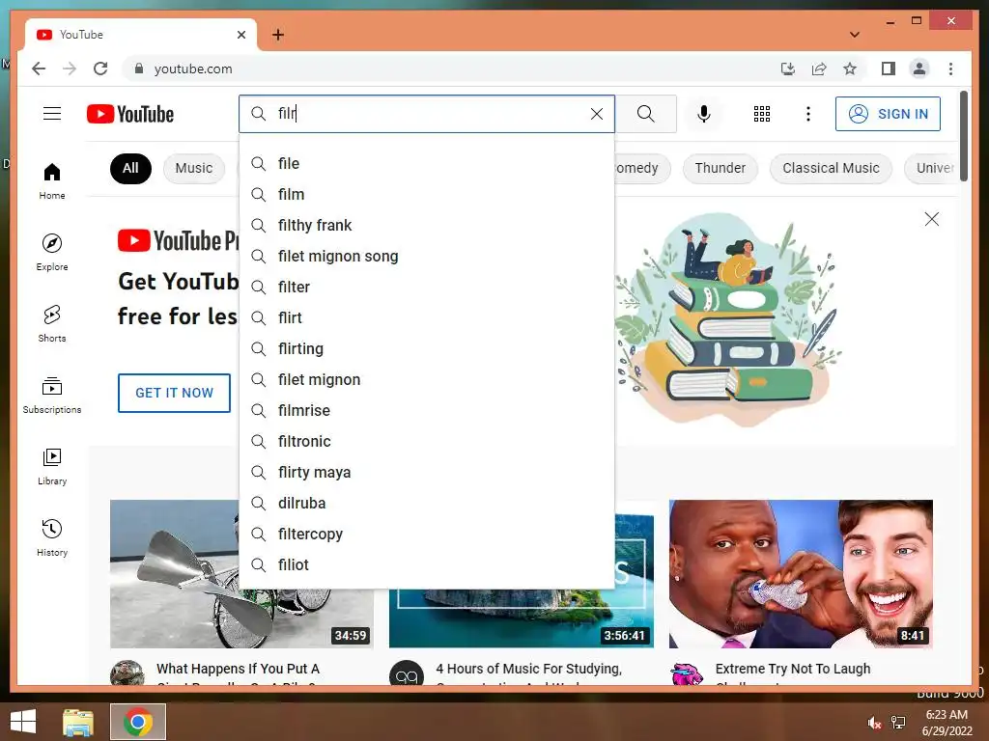The width and height of the screenshot is (989, 741).
Task: Open the Chrome three-dot menu
Action: tap(950, 69)
